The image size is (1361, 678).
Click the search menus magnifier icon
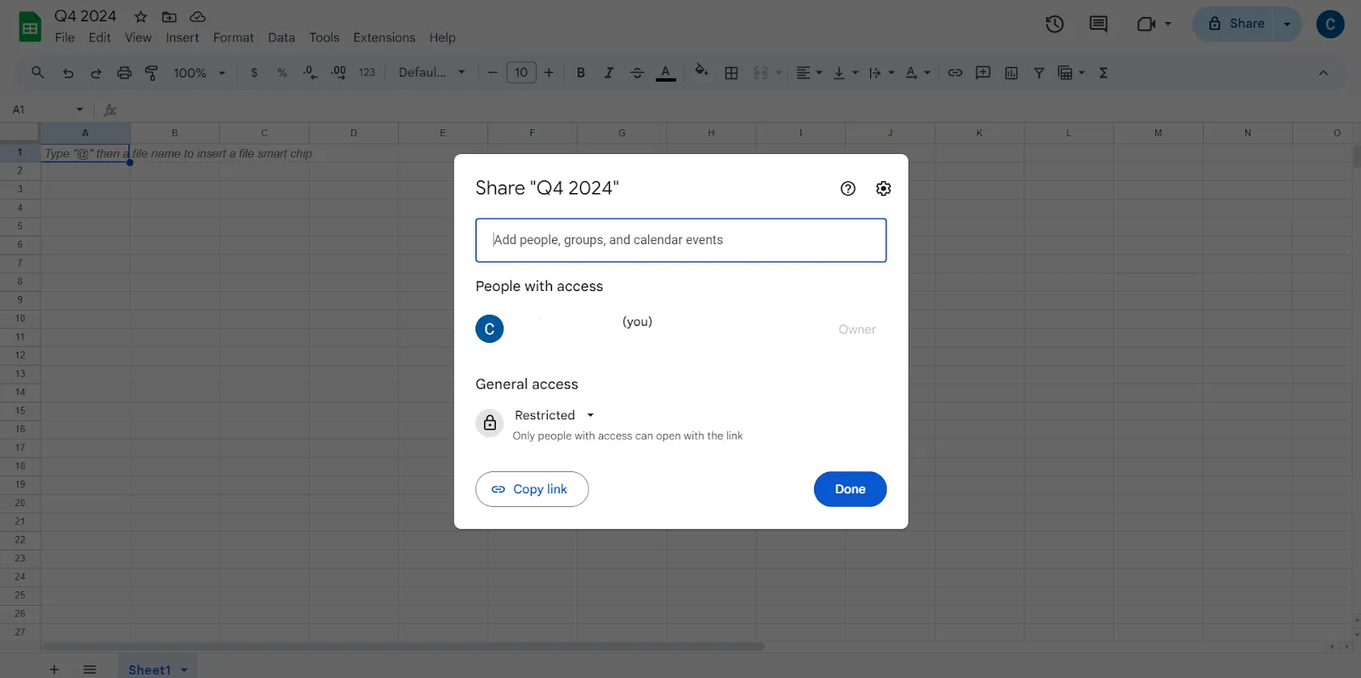tap(37, 72)
